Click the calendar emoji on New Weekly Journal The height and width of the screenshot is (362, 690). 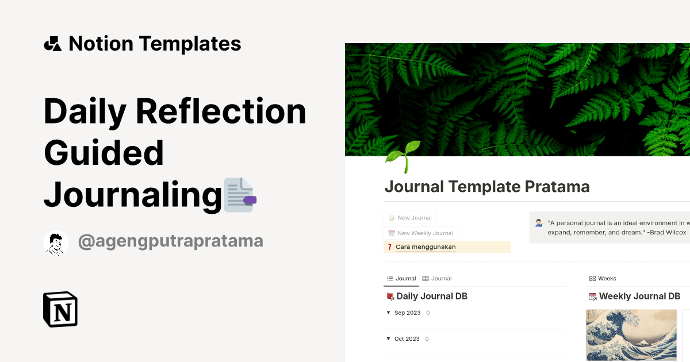point(390,233)
